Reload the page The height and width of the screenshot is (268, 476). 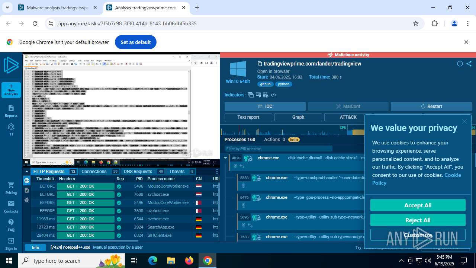coord(35,23)
